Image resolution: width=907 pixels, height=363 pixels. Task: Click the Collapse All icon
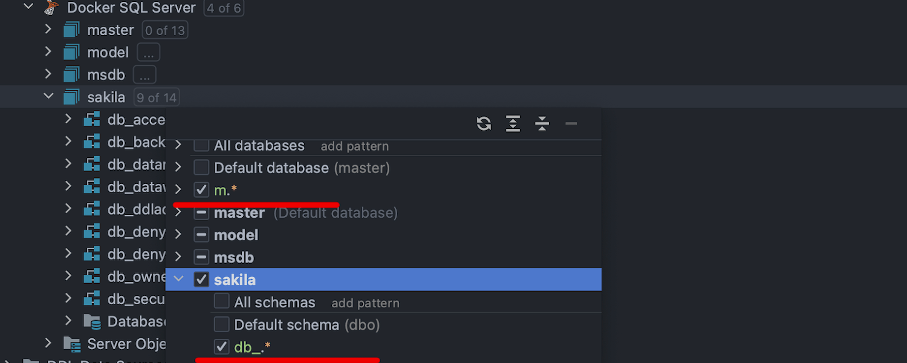point(542,124)
